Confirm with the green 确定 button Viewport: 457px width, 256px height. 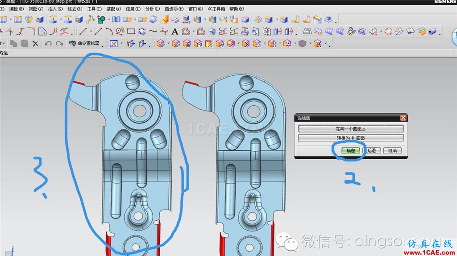point(351,151)
